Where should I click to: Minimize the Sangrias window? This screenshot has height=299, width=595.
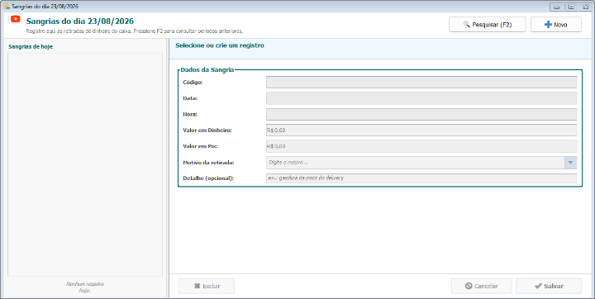click(557, 7)
